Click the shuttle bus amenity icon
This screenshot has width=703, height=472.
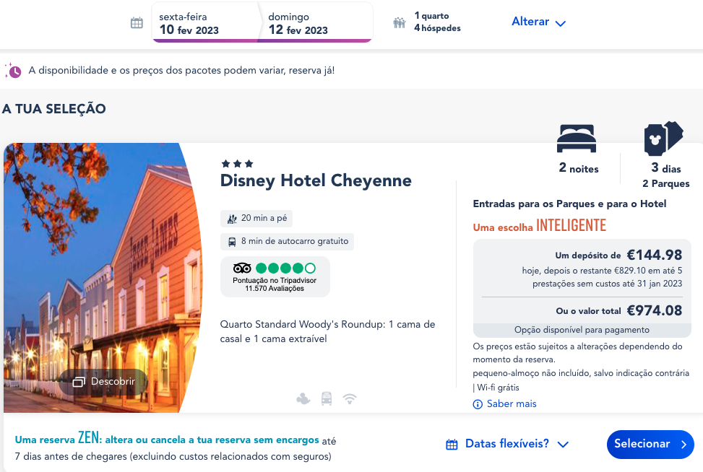coord(327,398)
